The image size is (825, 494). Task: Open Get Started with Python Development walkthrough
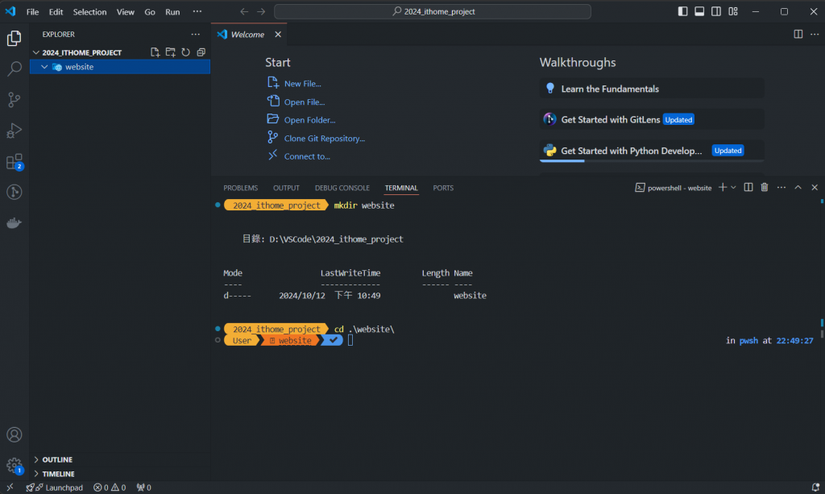(x=652, y=151)
